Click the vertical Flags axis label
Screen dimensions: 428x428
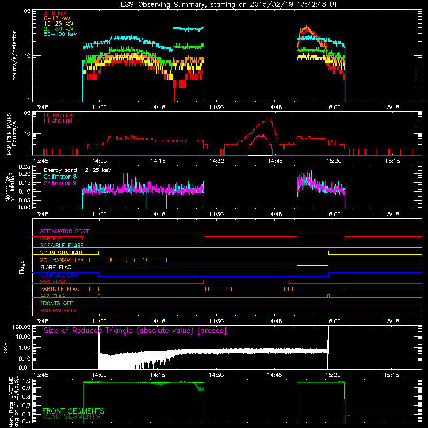pyautogui.click(x=22, y=267)
